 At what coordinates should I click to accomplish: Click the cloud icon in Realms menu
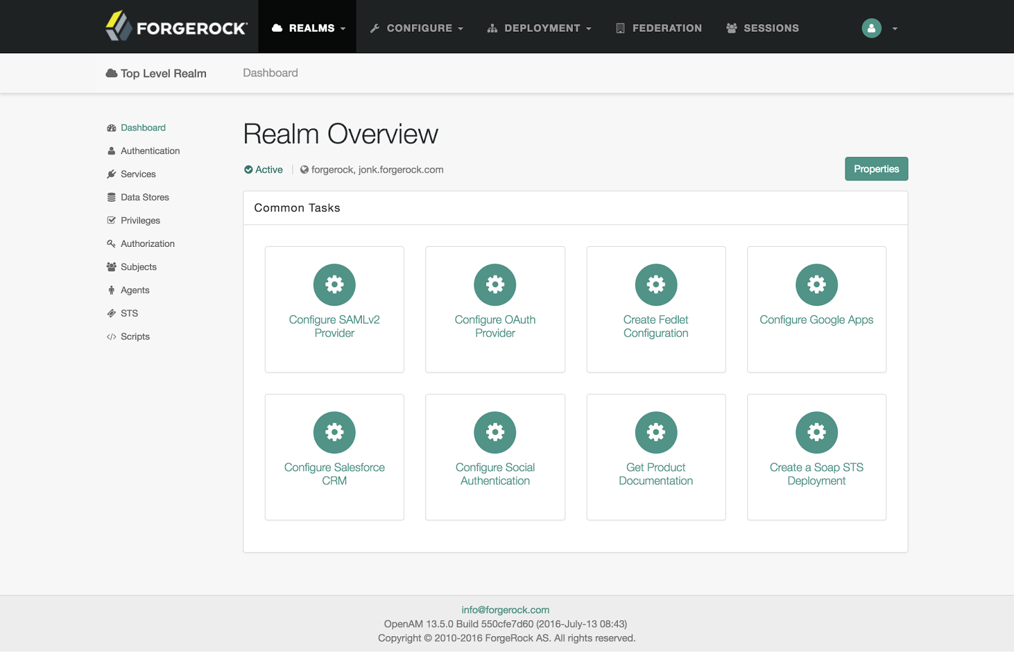[277, 28]
